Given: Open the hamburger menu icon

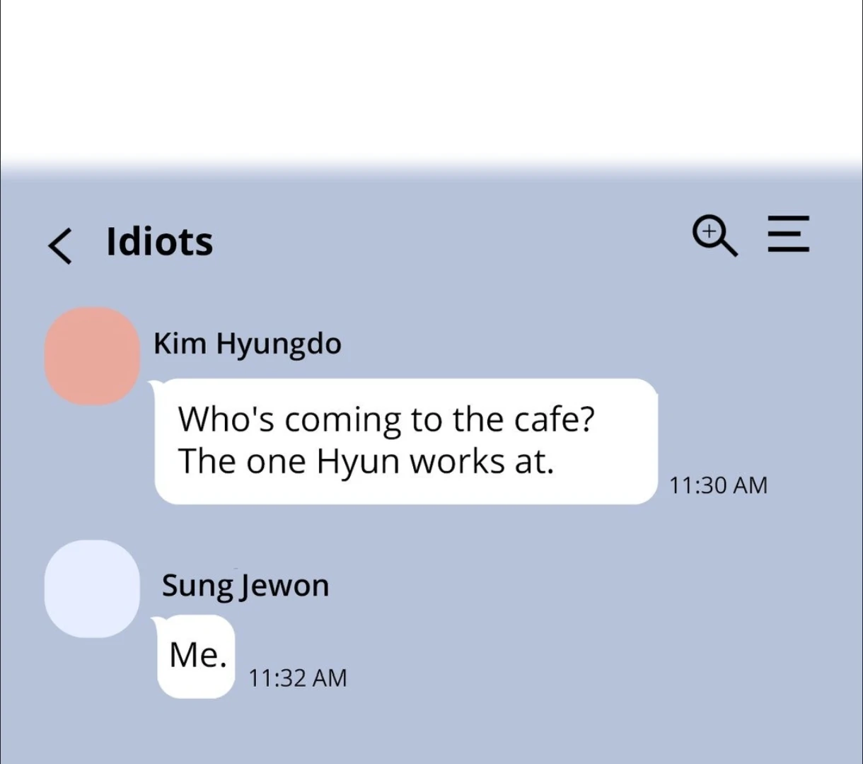Looking at the screenshot, I should pos(788,233).
